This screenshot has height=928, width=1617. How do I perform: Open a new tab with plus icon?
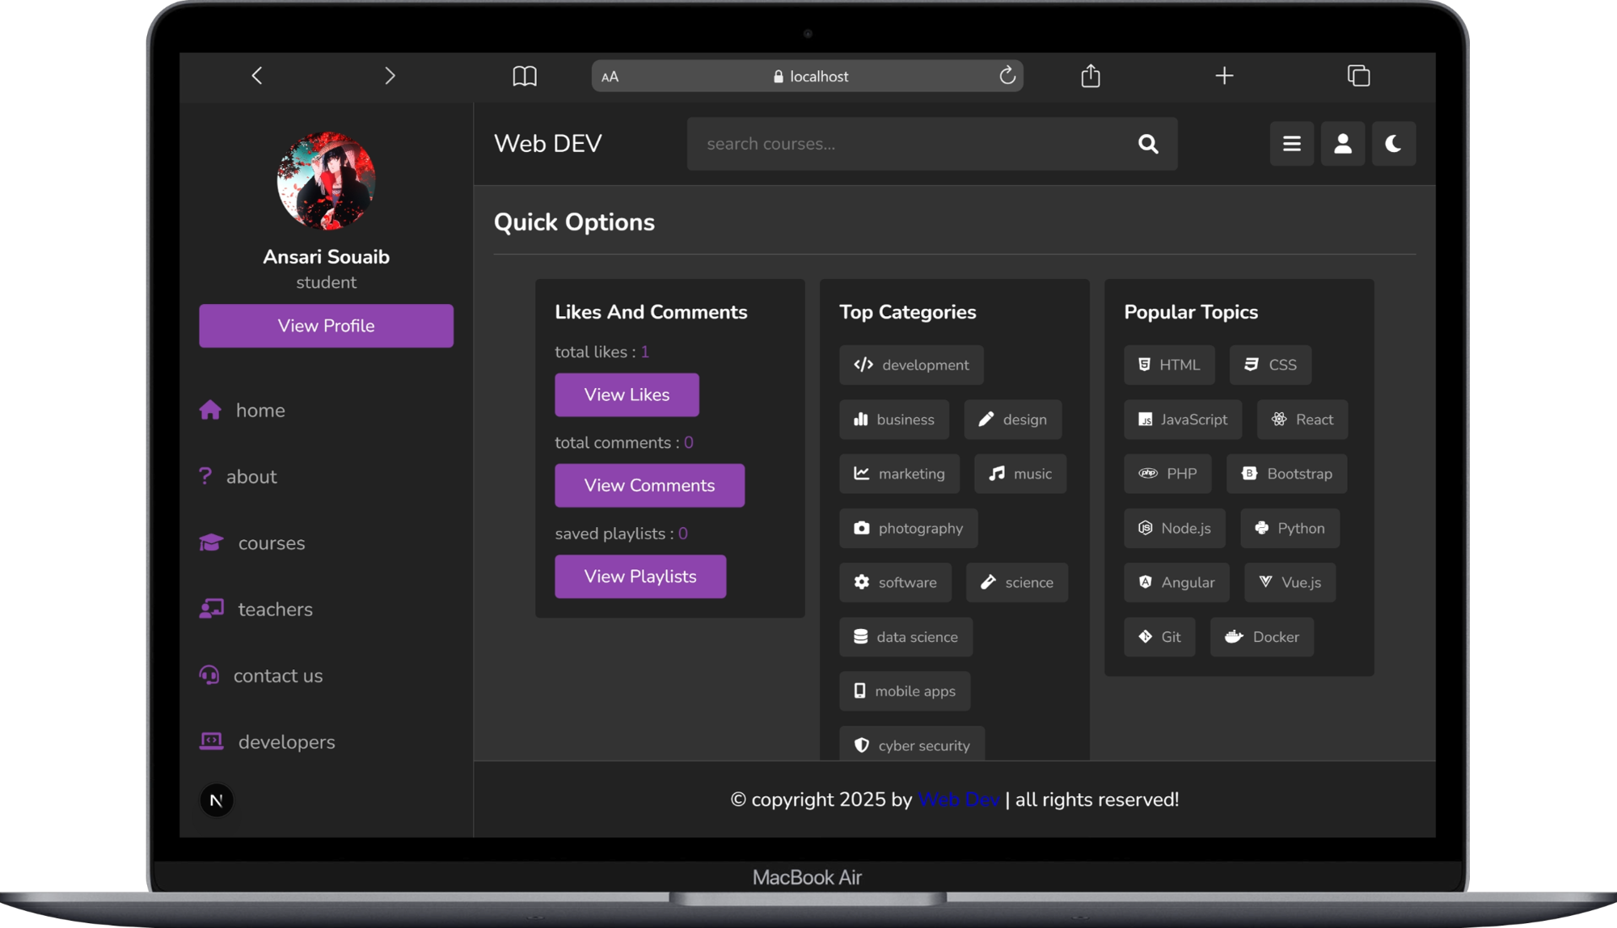click(x=1224, y=76)
